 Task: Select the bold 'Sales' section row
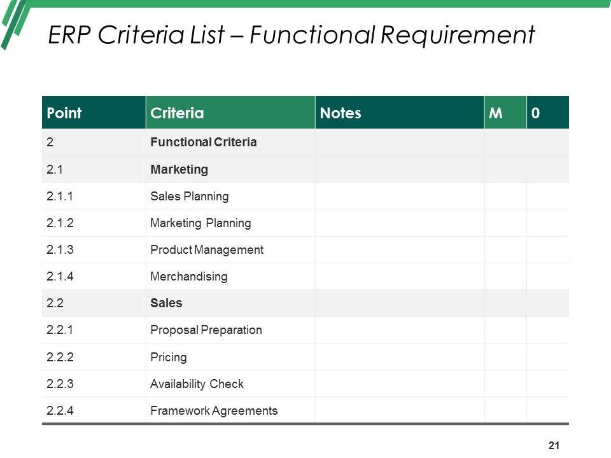166,303
